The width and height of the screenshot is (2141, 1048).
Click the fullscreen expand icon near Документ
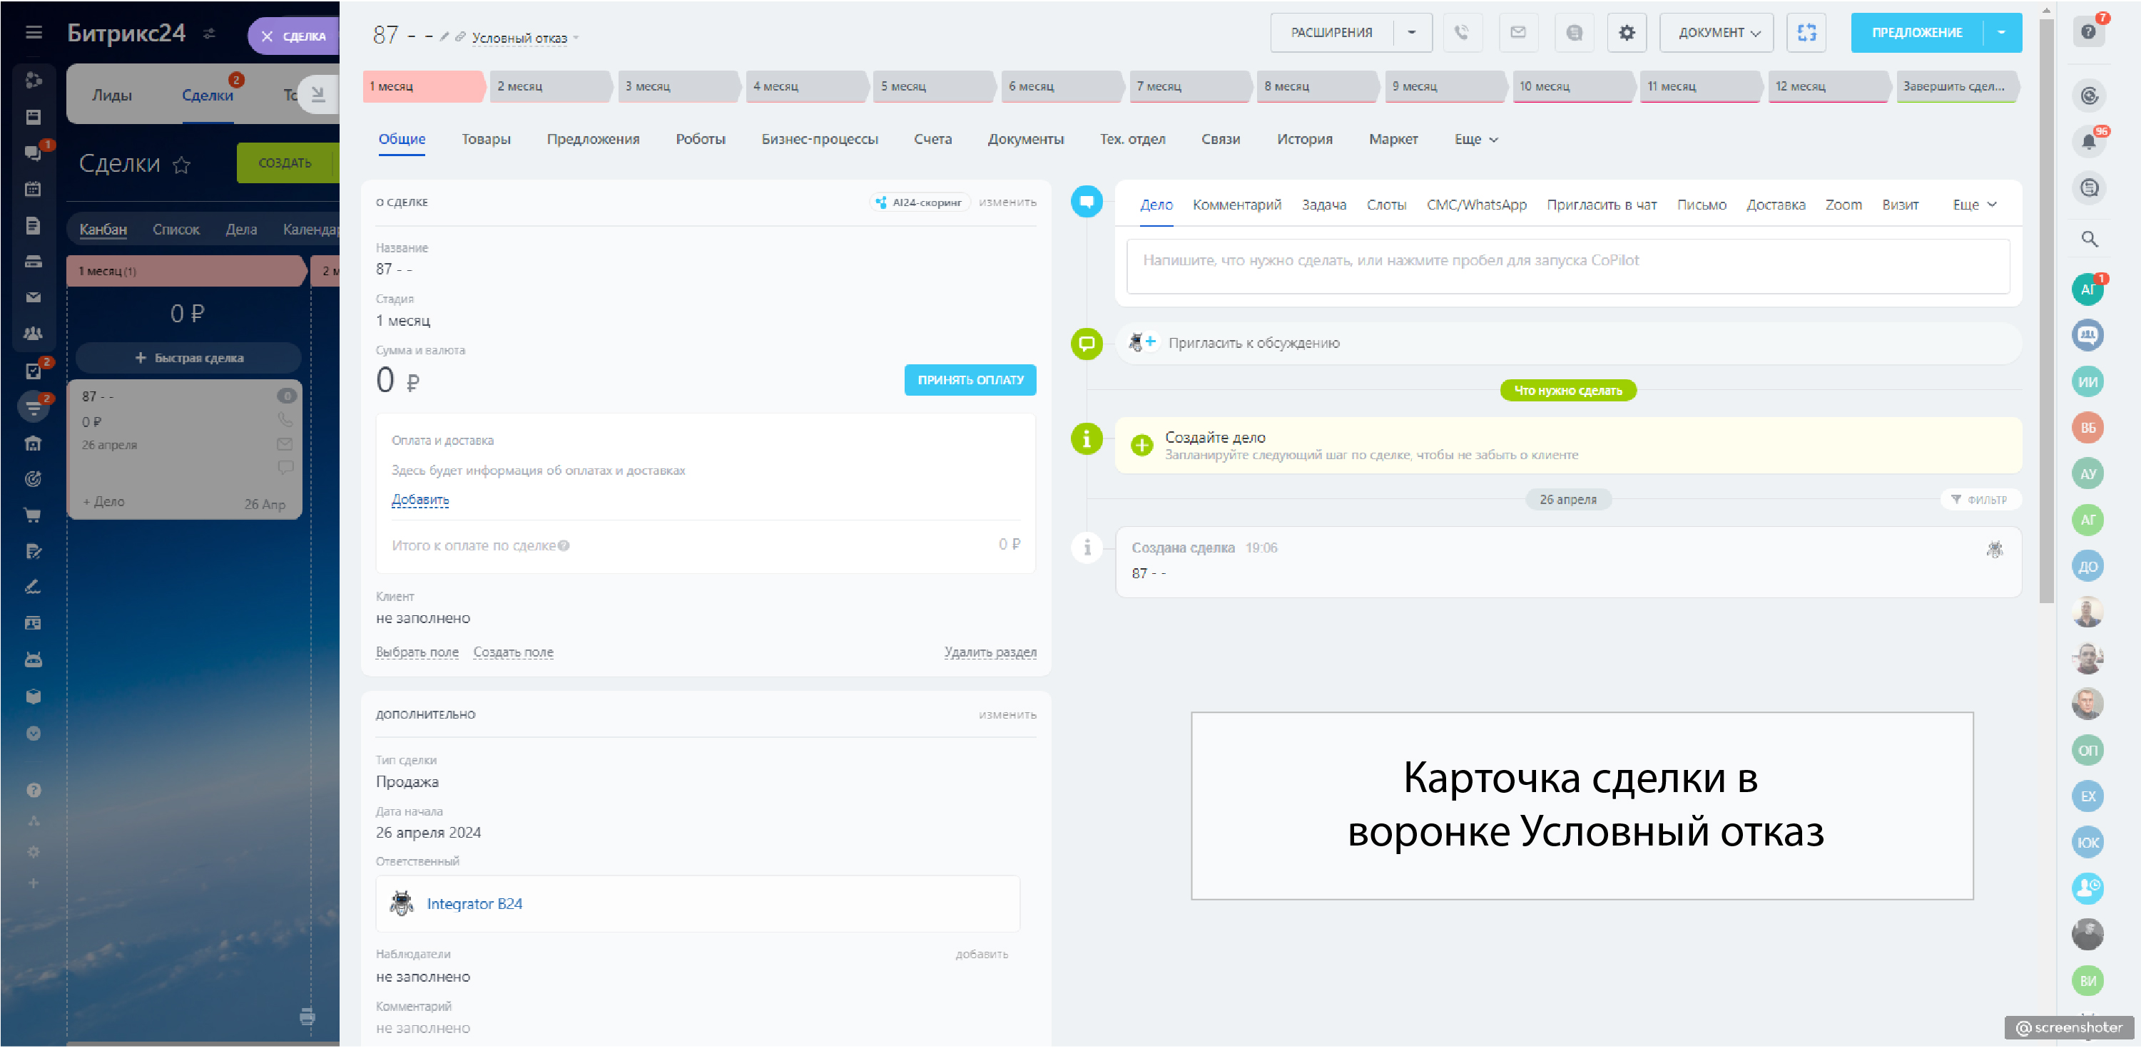tap(1806, 34)
